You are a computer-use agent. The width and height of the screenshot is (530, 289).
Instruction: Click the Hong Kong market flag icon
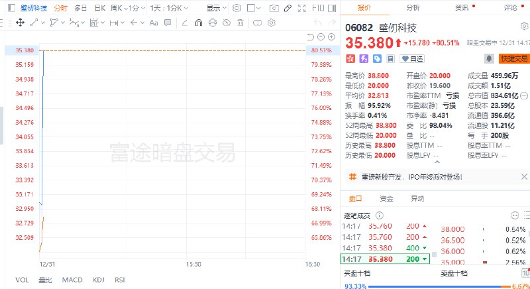click(350, 59)
